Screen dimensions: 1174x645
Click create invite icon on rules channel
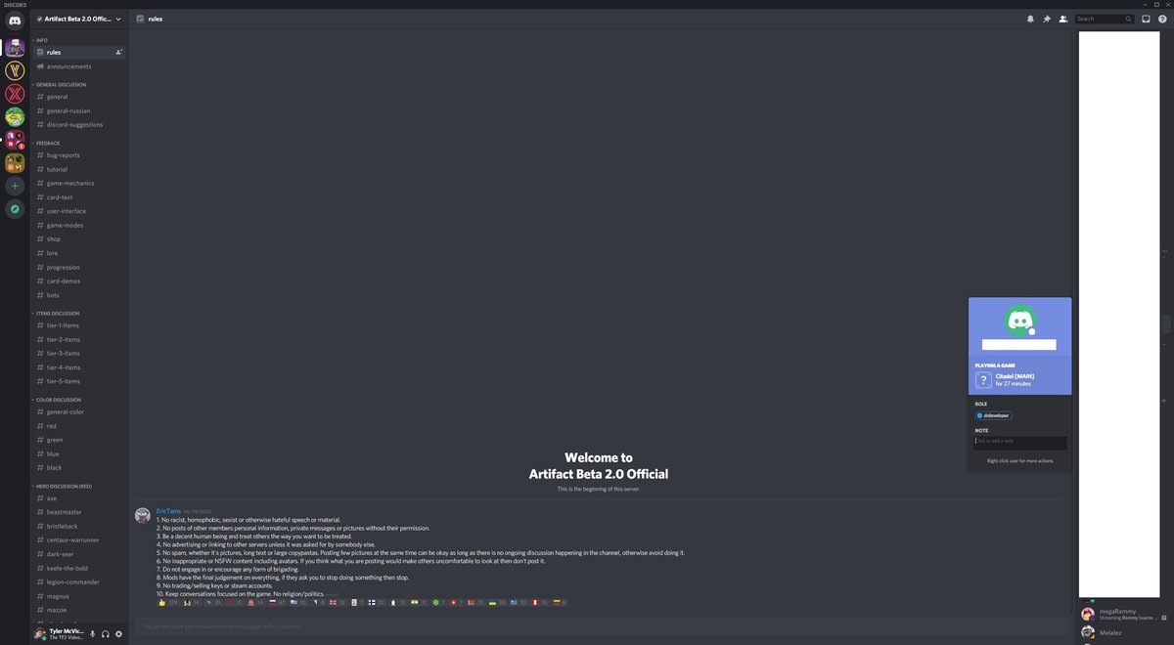118,52
